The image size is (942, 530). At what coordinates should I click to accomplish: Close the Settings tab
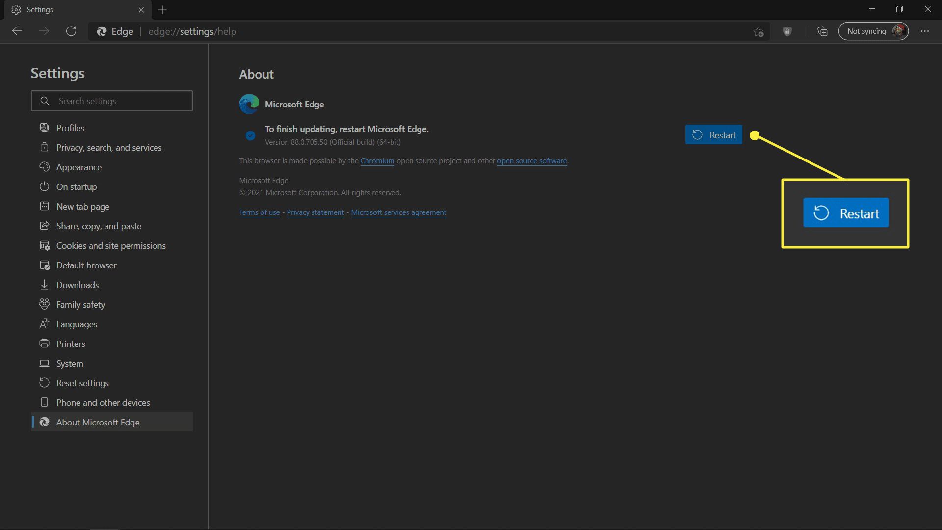141,10
